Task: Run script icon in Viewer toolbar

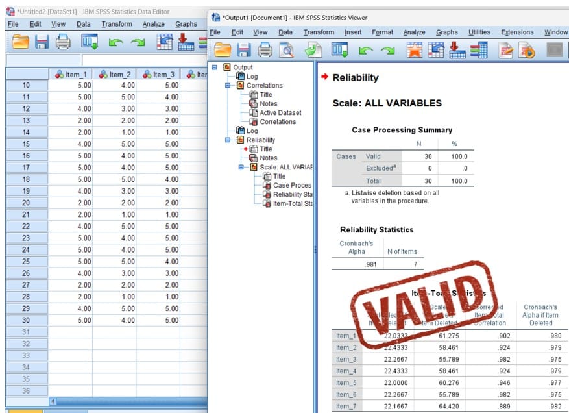Action: (x=527, y=51)
